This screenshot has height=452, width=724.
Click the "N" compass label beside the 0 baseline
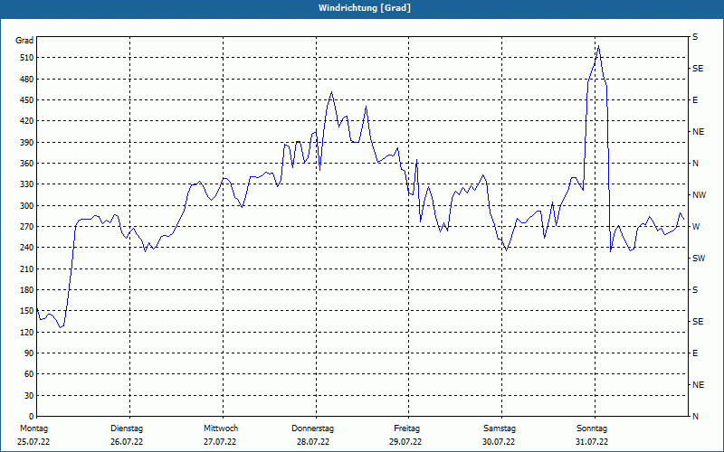click(695, 417)
